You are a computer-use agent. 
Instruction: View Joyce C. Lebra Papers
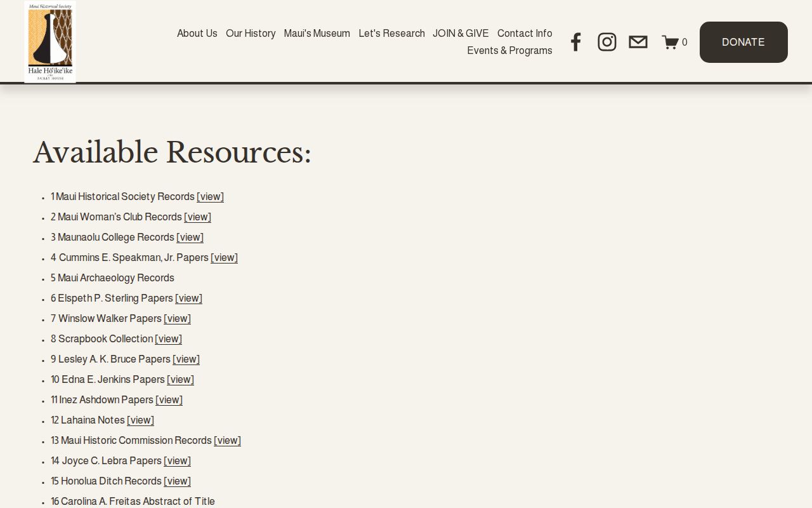coord(177,461)
